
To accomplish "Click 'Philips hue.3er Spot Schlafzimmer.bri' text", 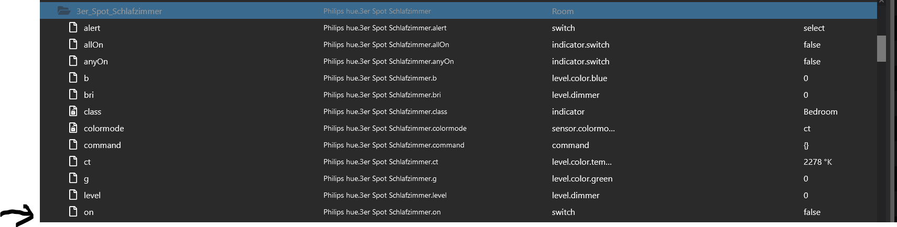I will (382, 95).
